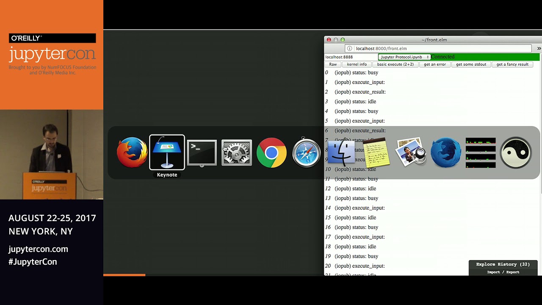The width and height of the screenshot is (542, 305).
Task: Switch to yellow Stickies notes app
Action: [x=376, y=152]
